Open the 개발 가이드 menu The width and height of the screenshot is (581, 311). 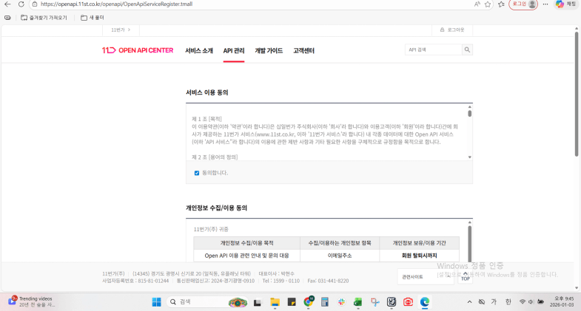269,51
